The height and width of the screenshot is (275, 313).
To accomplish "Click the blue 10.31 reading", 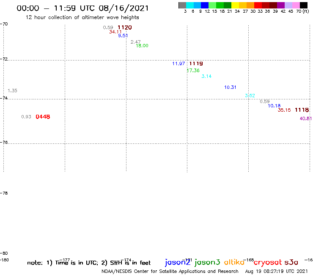I will coord(230,87).
